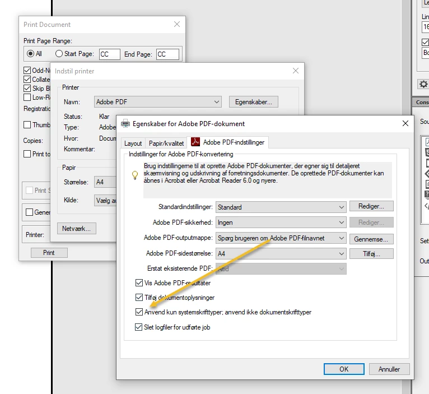Image resolution: width=429 pixels, height=394 pixels.
Task: Open the Størrelse A4 dropdown in Indstil printer
Action: pyautogui.click(x=105, y=182)
